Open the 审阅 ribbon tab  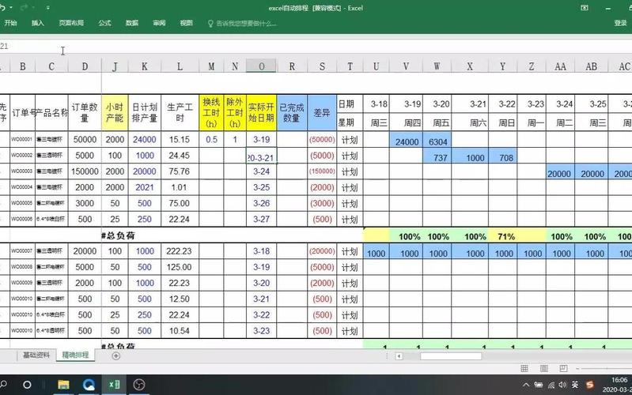[x=159, y=23]
